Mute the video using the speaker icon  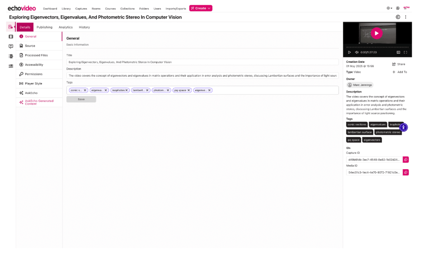pyautogui.click(x=357, y=52)
